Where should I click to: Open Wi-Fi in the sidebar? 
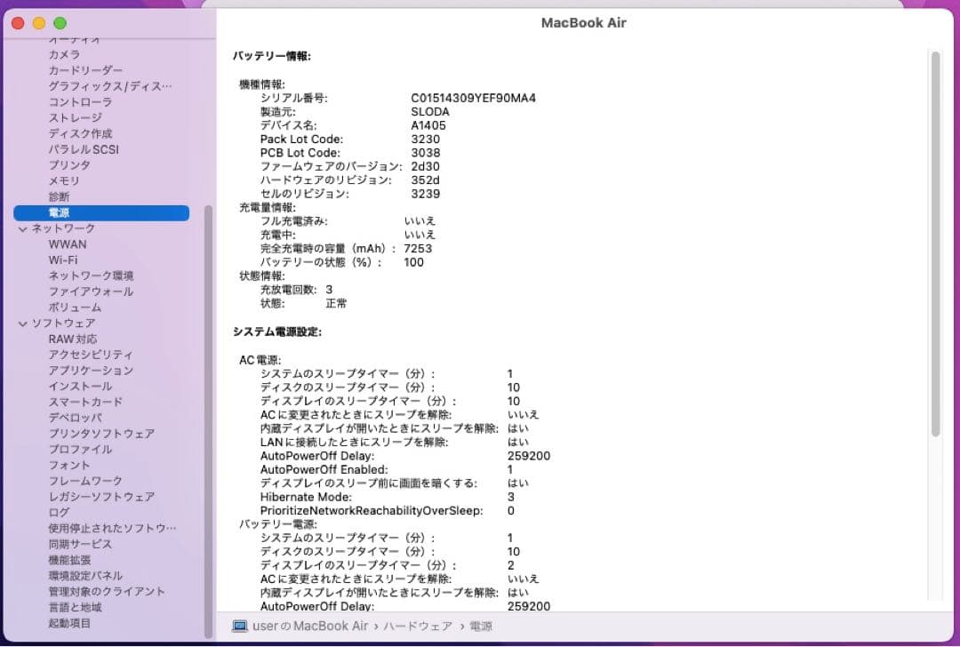(x=63, y=260)
